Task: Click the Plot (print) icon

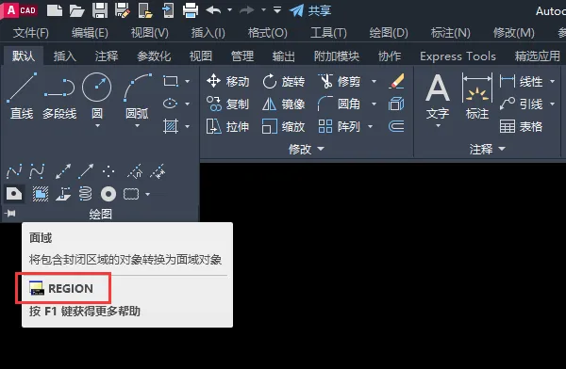Action: (191, 10)
